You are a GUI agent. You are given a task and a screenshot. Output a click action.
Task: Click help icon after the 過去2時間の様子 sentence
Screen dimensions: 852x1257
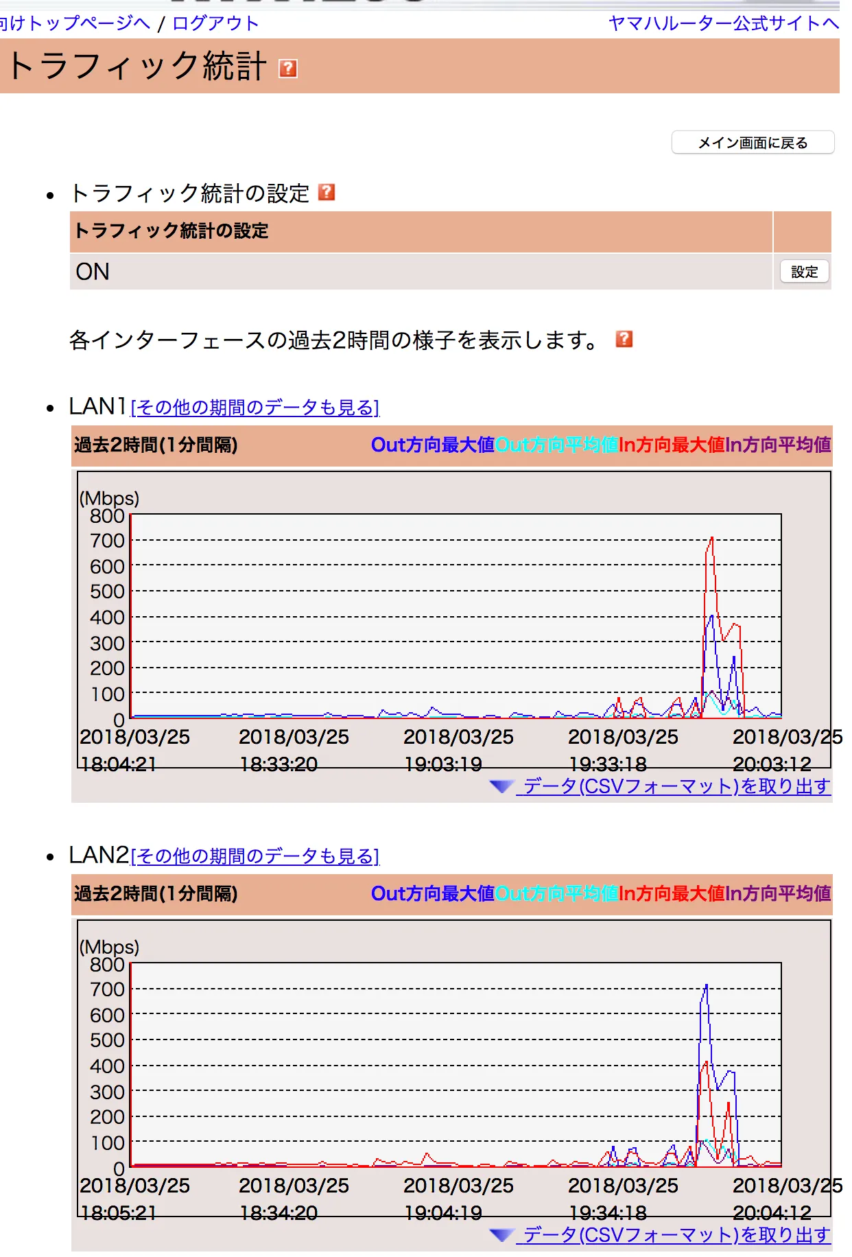(x=624, y=339)
